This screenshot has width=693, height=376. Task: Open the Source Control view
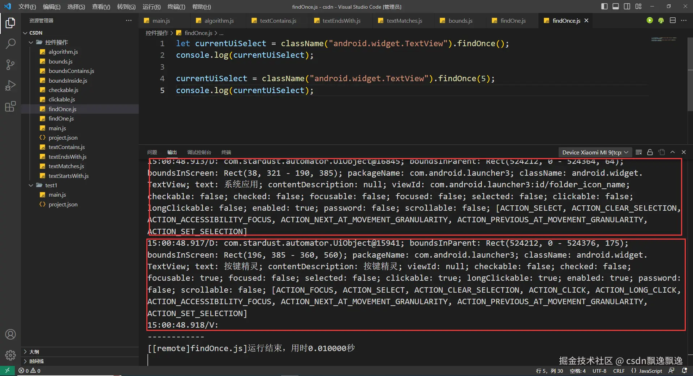[x=10, y=65]
